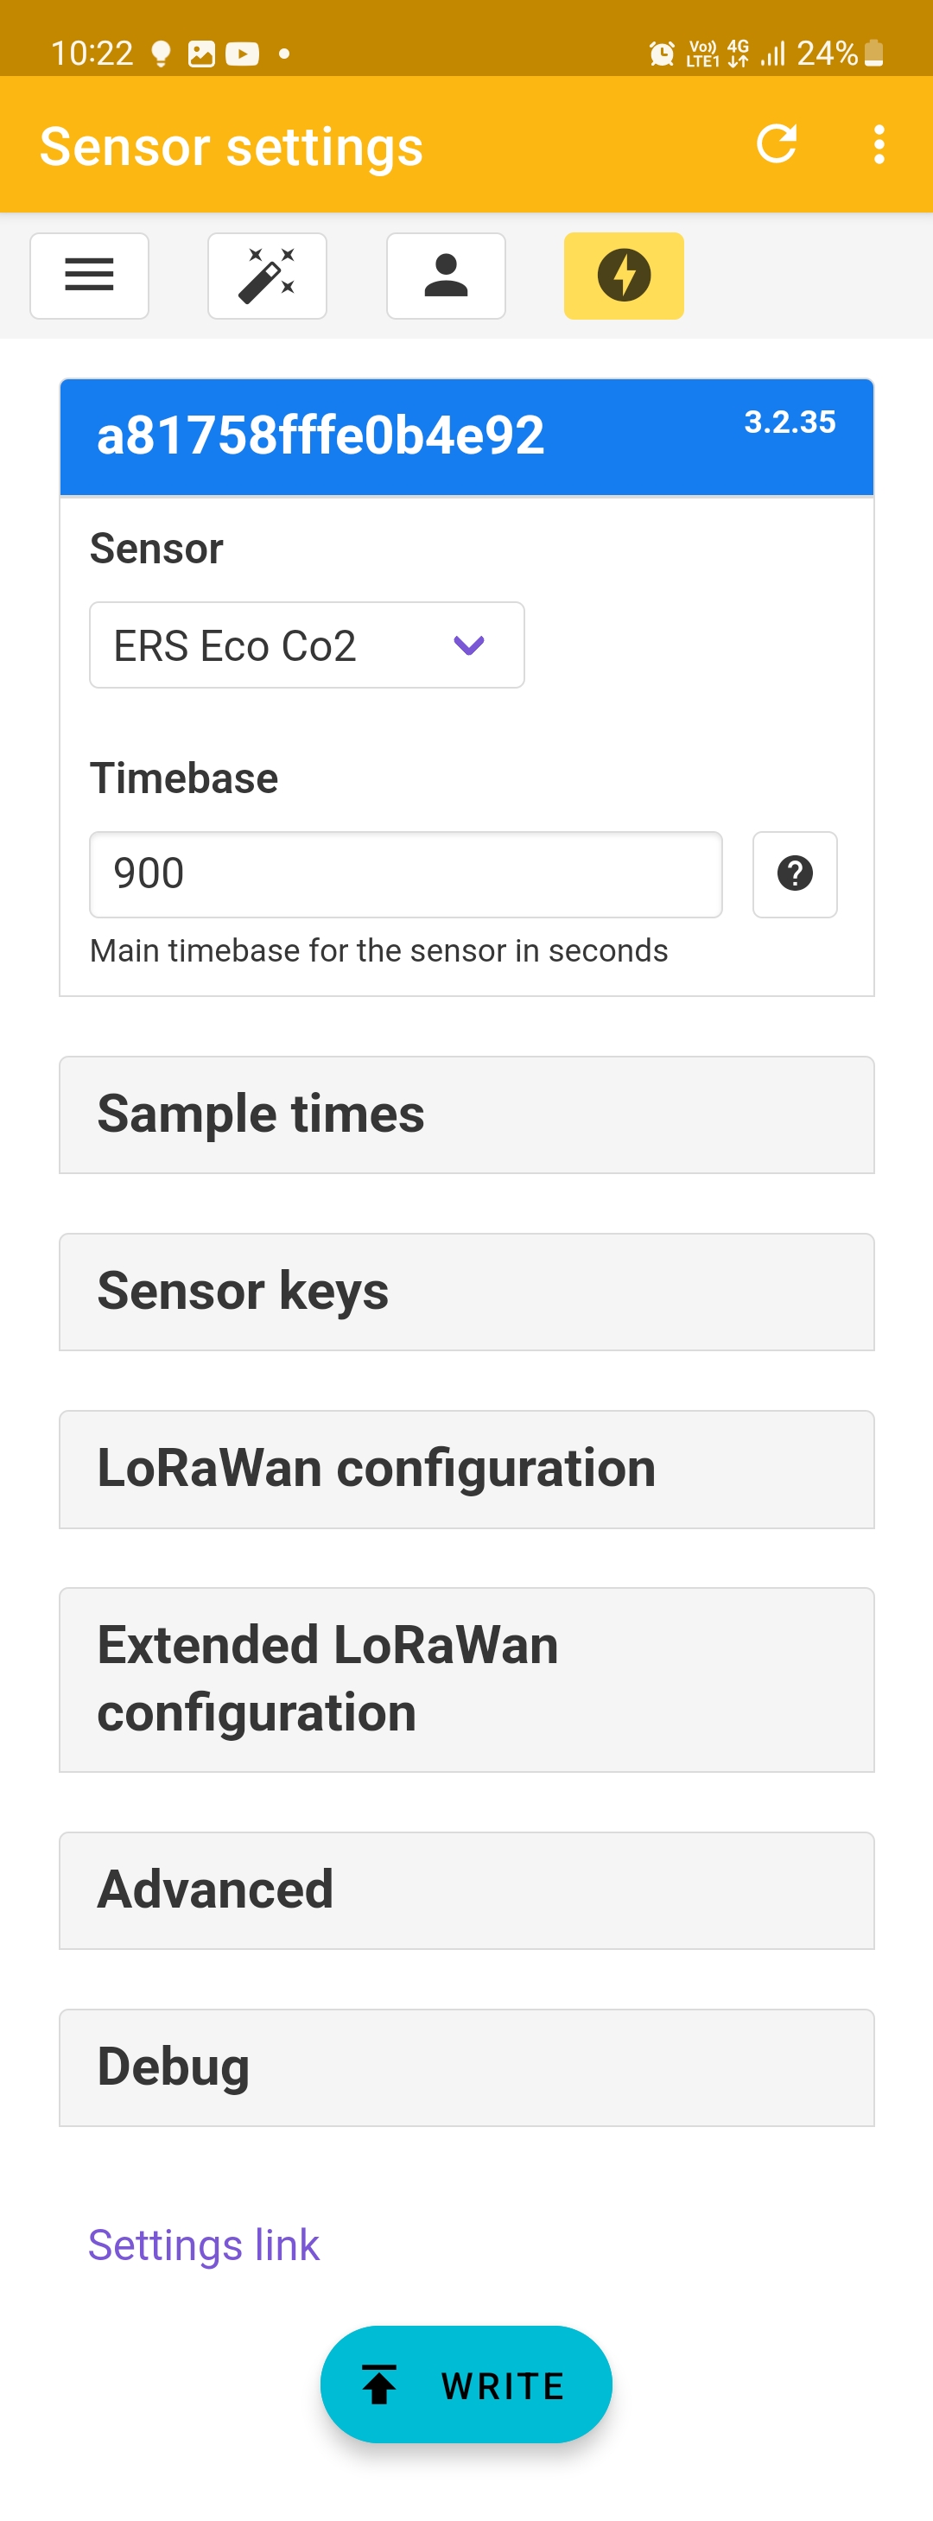Screen dimensions: 933x2521
Task: Expand the Advanced section
Action: [x=466, y=1889]
